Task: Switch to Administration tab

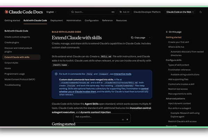Action: click(74, 21)
